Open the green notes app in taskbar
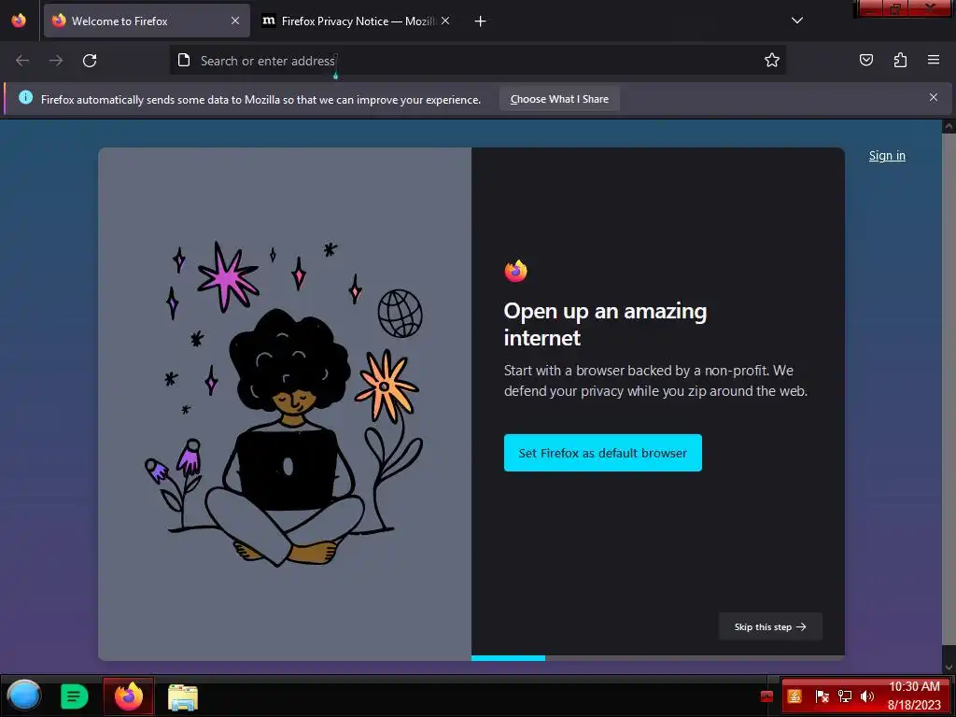The width and height of the screenshot is (956, 717). 75,696
